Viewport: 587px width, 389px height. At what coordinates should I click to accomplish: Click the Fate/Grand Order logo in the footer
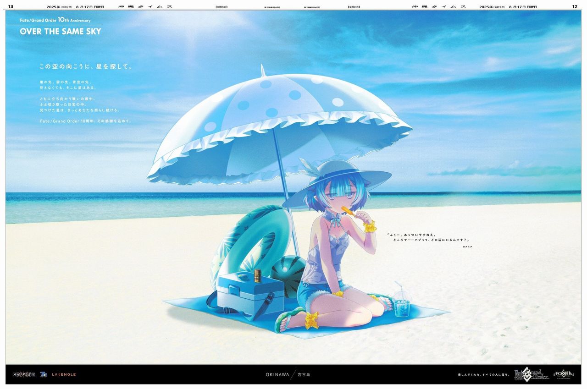coord(531,374)
